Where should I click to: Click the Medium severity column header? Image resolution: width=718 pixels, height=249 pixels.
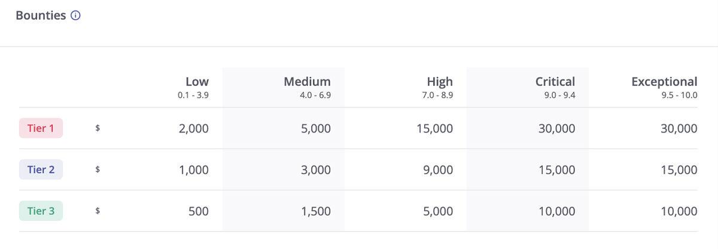307,82
